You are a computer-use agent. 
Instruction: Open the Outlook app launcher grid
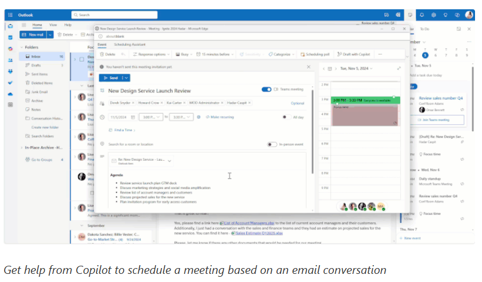10,15
